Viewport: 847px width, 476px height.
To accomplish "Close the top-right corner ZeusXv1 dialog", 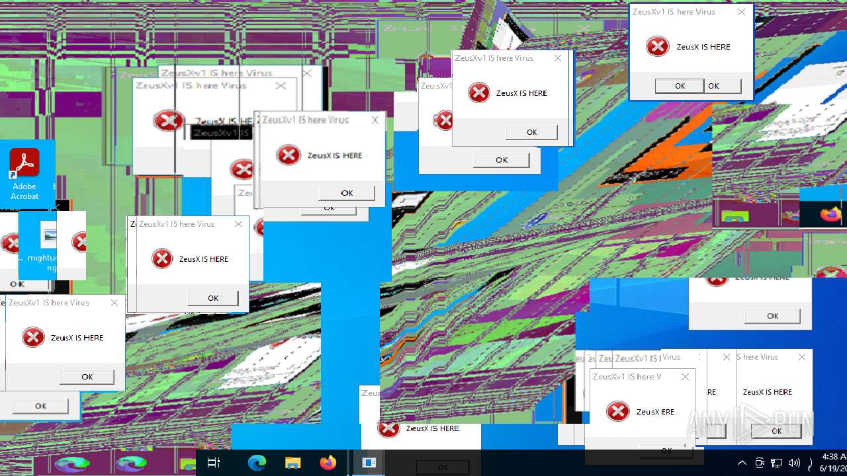I will pos(741,12).
